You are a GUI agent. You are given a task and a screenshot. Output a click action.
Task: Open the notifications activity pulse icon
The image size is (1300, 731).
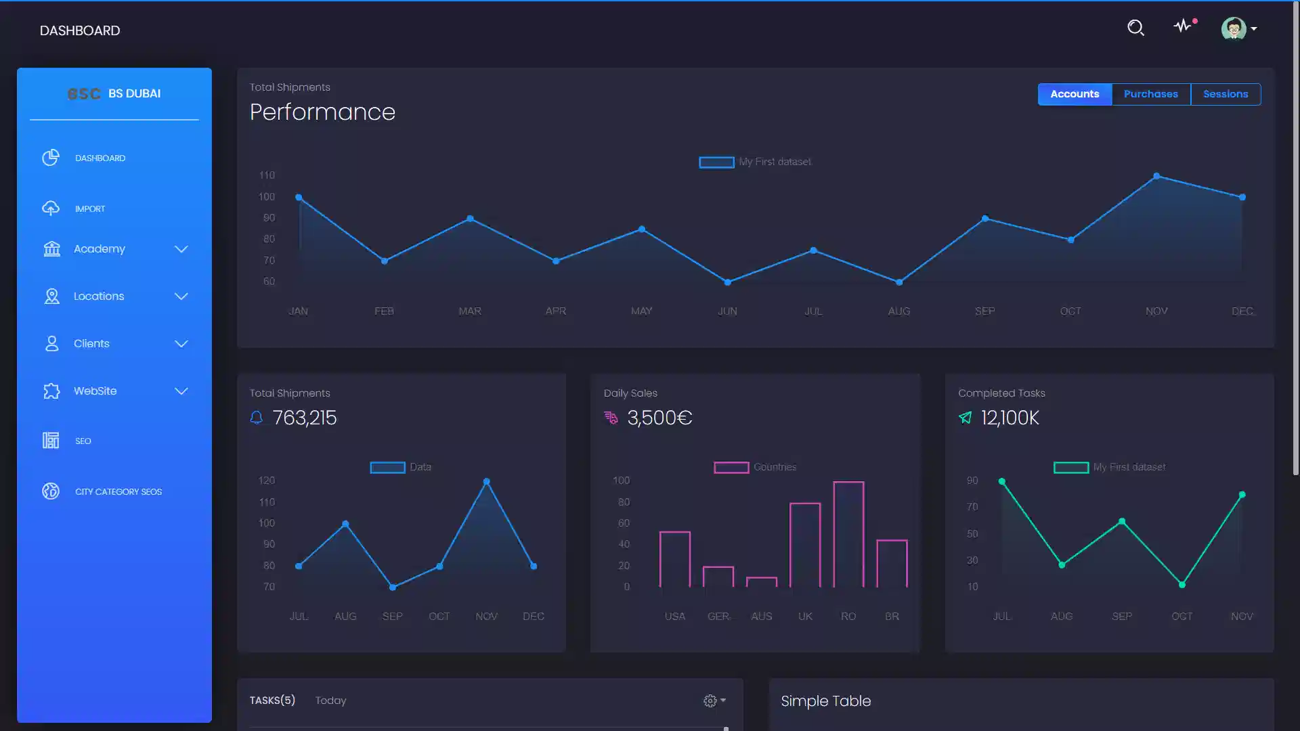point(1182,26)
